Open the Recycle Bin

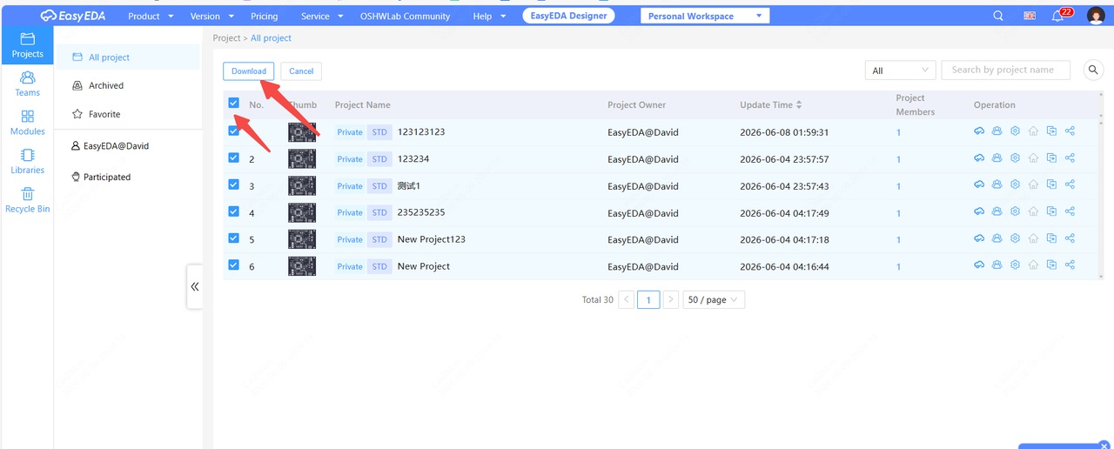pos(27,201)
